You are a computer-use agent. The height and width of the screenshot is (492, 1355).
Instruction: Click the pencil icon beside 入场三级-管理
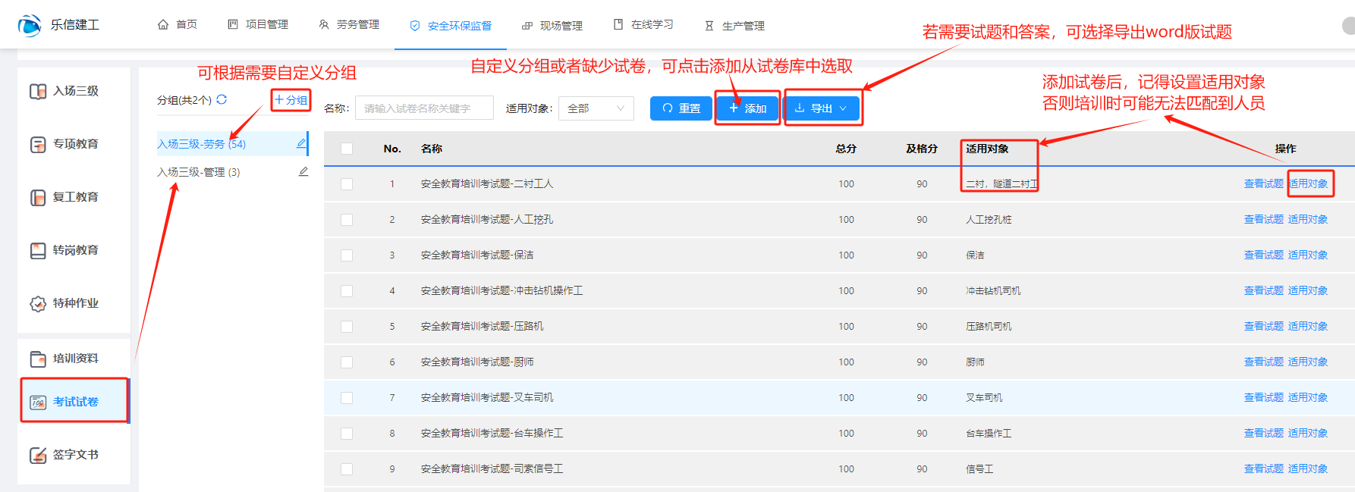pyautogui.click(x=303, y=172)
